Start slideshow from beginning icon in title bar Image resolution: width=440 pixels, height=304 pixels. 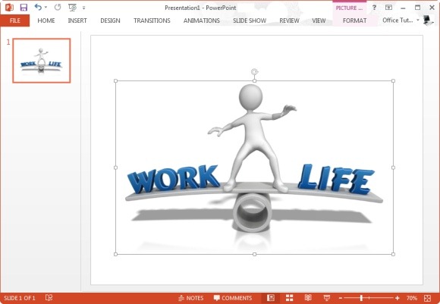[x=72, y=8]
